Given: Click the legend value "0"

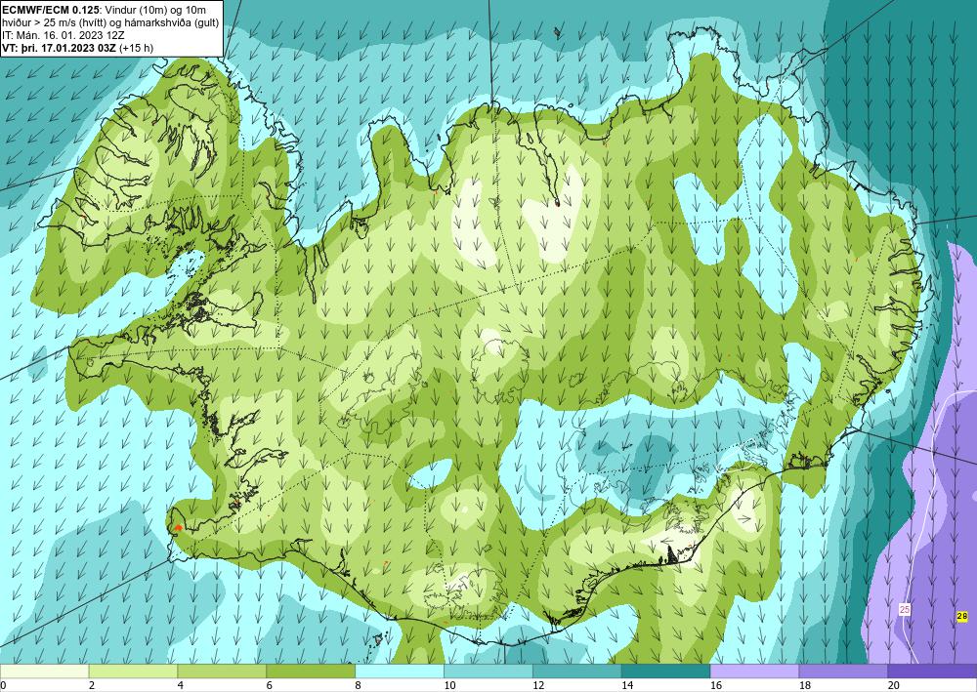Looking at the screenshot, I should [3, 686].
